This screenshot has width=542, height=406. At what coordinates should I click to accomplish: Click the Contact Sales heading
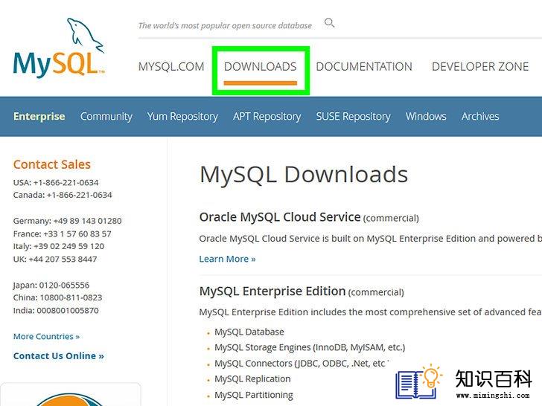(x=52, y=164)
